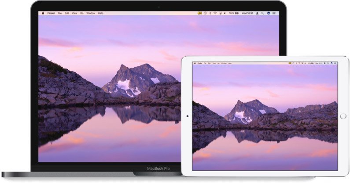
Task: Open the Go menu on the MacBook
Action: pos(82,13)
